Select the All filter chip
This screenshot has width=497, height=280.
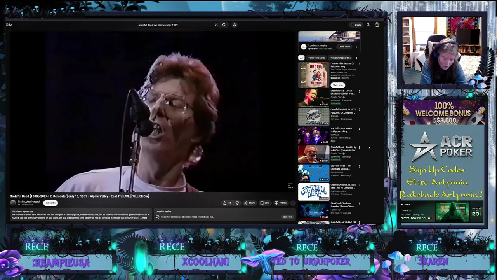301,58
